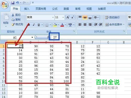131x98 pixels.
Task: Apply cell borders
Action: (x=47, y=25)
